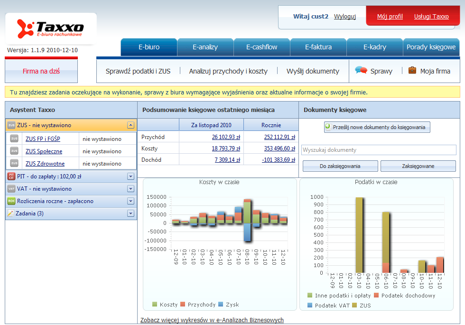
Task: Click Prześlij nowe dokumenty do księgowania button
Action: pyautogui.click(x=377, y=127)
